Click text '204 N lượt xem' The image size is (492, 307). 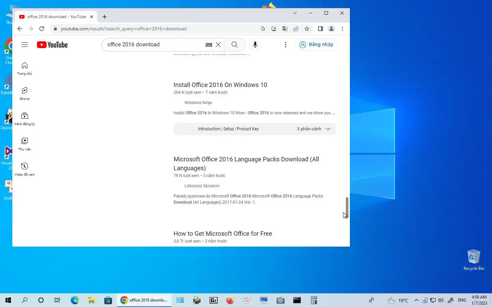187,92
